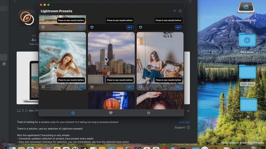Favorite the ocean woman preset with heart
266x149 pixels.
(43, 87)
